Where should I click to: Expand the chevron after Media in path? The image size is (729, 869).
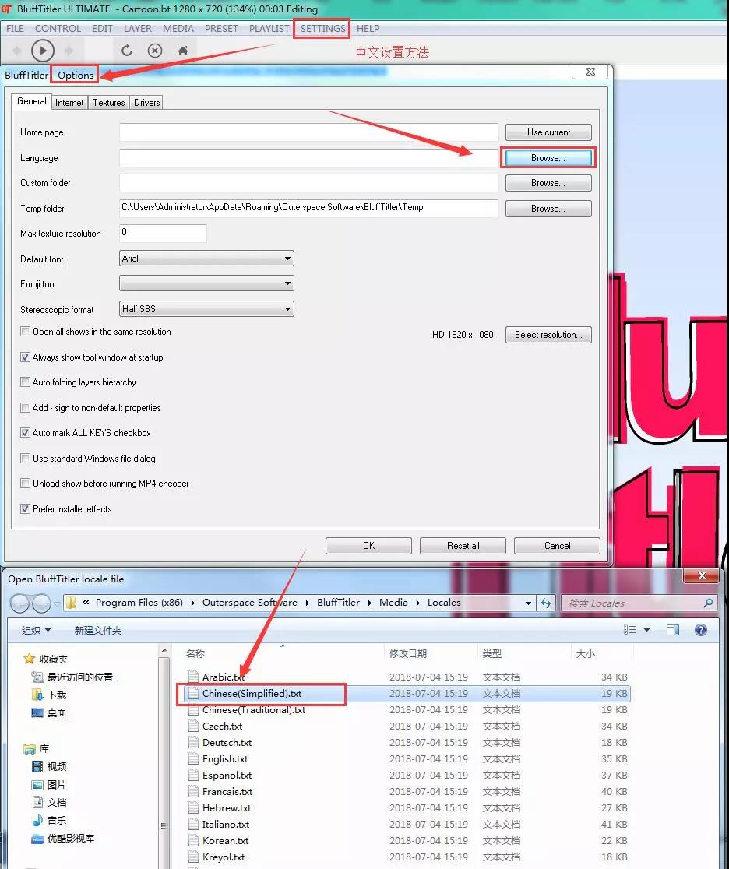coord(417,603)
